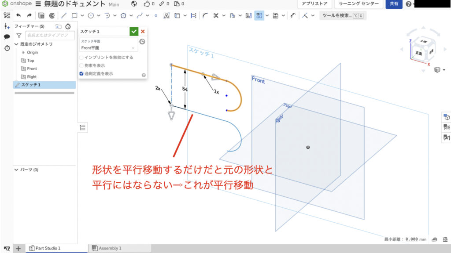Open the hamburger document menu
Image resolution: width=451 pixels, height=253 pixels.
(38, 4)
